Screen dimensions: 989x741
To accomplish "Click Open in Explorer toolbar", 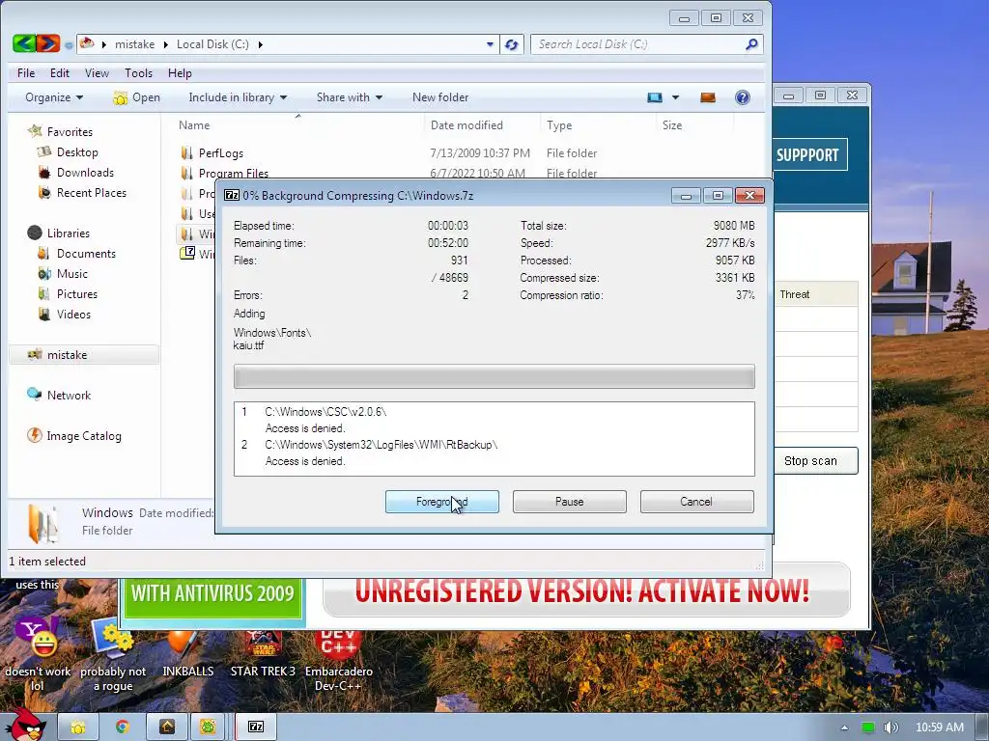I will [x=137, y=97].
